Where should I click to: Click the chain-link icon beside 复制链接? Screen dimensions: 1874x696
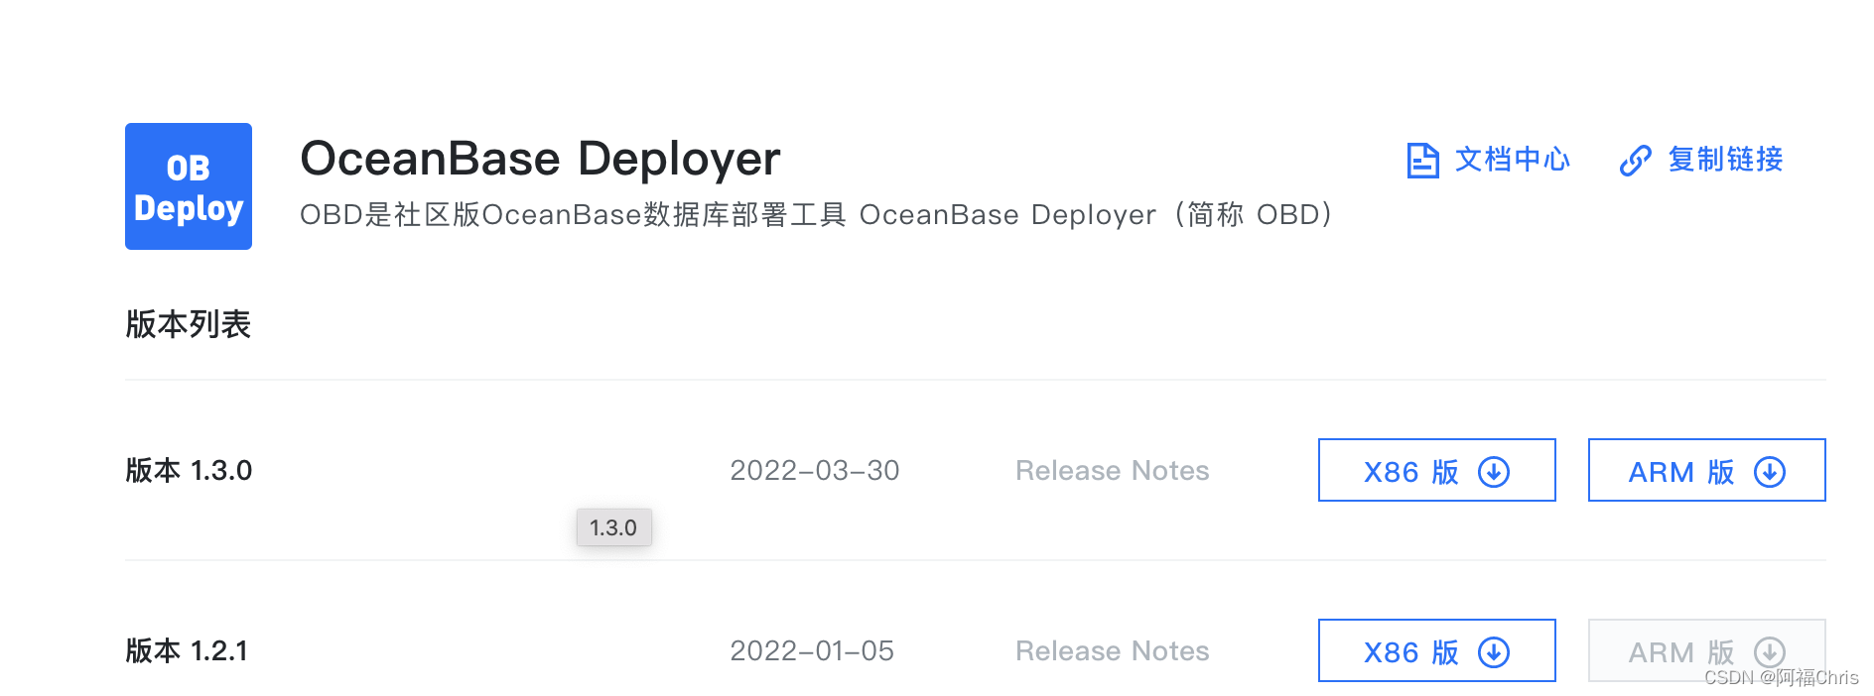[x=1634, y=160]
